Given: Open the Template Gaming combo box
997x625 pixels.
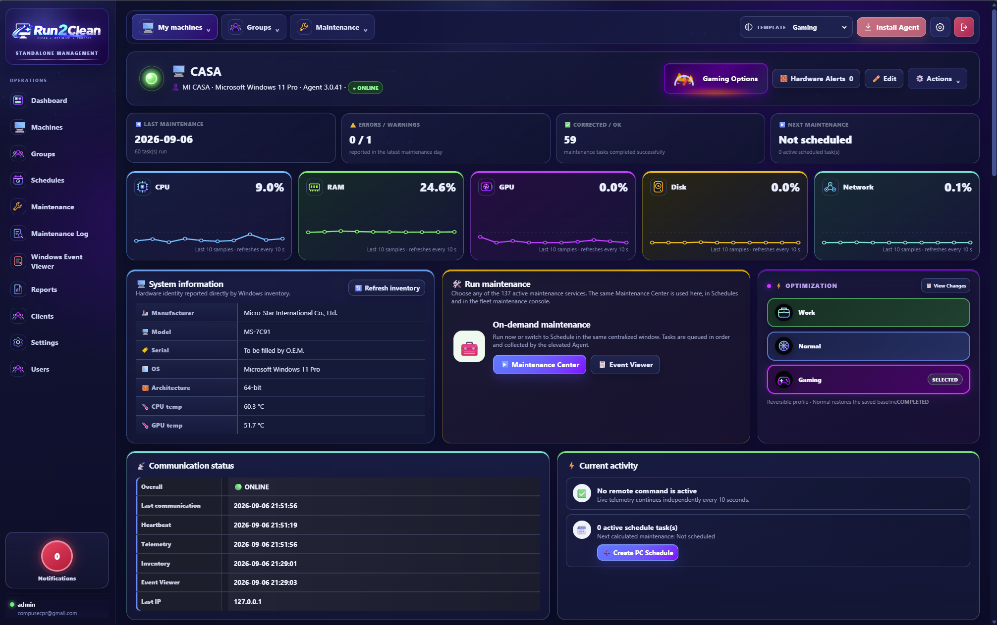Looking at the screenshot, I should 796,27.
